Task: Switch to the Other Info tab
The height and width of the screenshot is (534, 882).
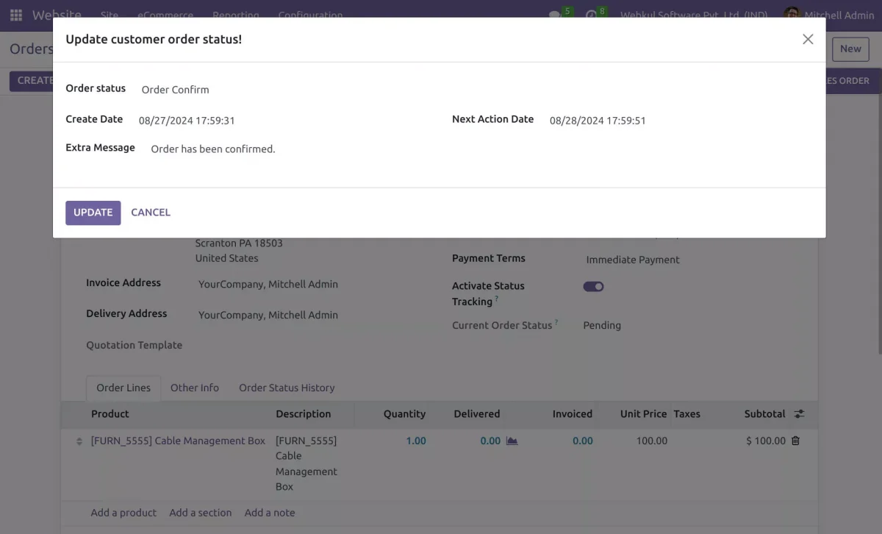Action: [195, 388]
